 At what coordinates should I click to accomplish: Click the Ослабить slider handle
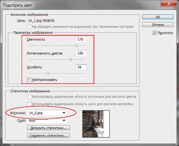tap(48, 73)
